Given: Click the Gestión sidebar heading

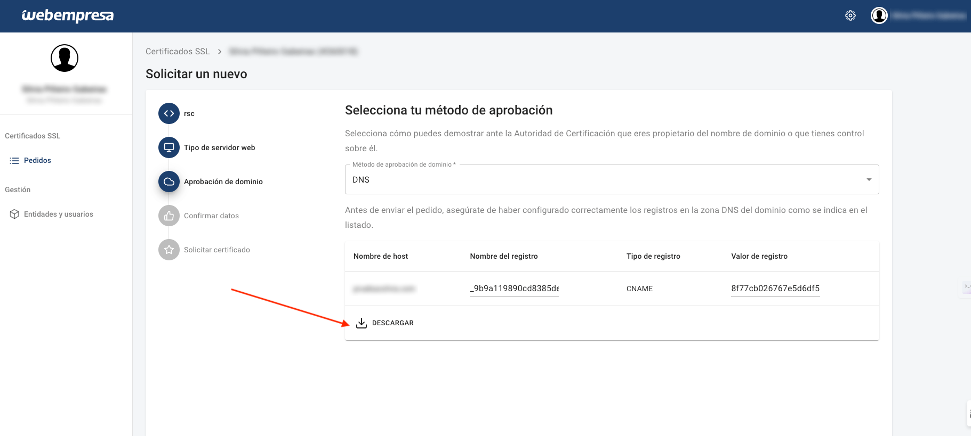Looking at the screenshot, I should point(18,190).
